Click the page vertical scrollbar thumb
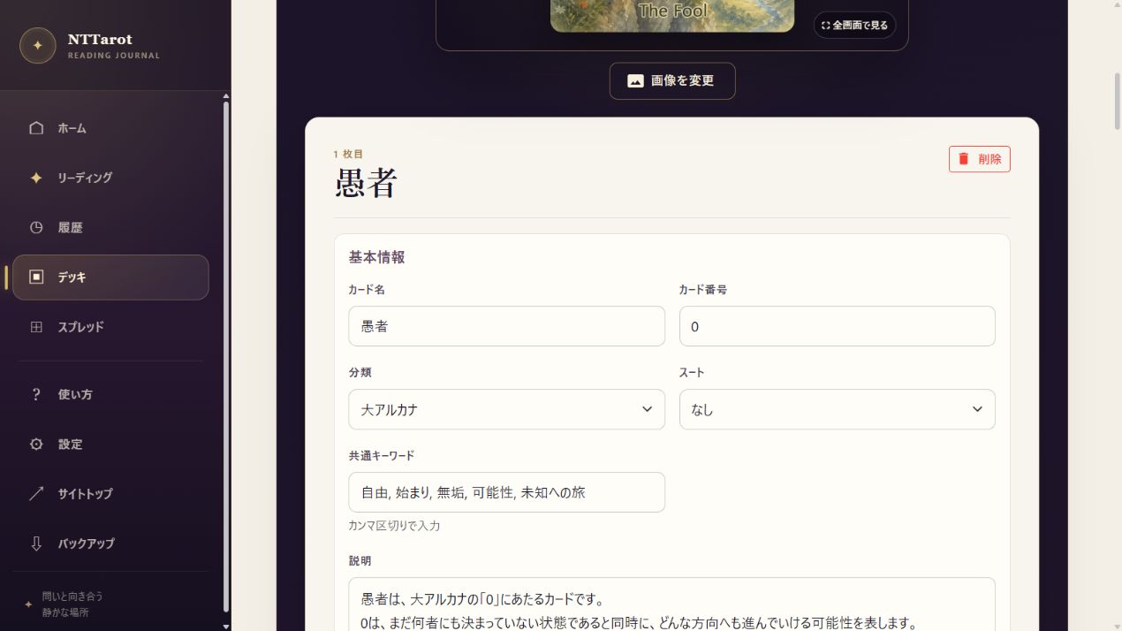 pyautogui.click(x=1116, y=102)
